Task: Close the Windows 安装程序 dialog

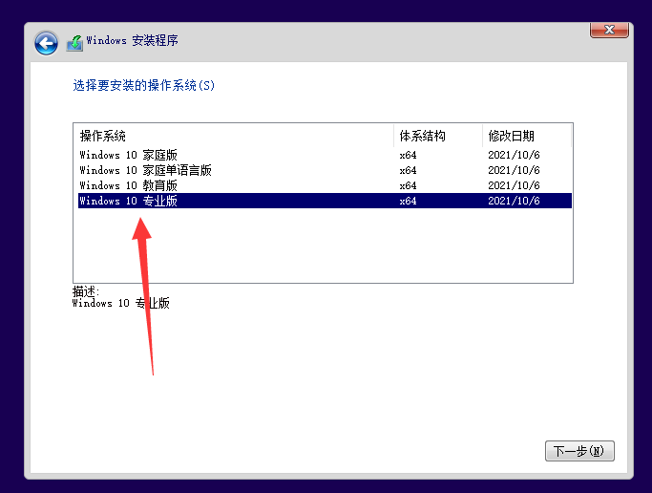Action: 609,30
